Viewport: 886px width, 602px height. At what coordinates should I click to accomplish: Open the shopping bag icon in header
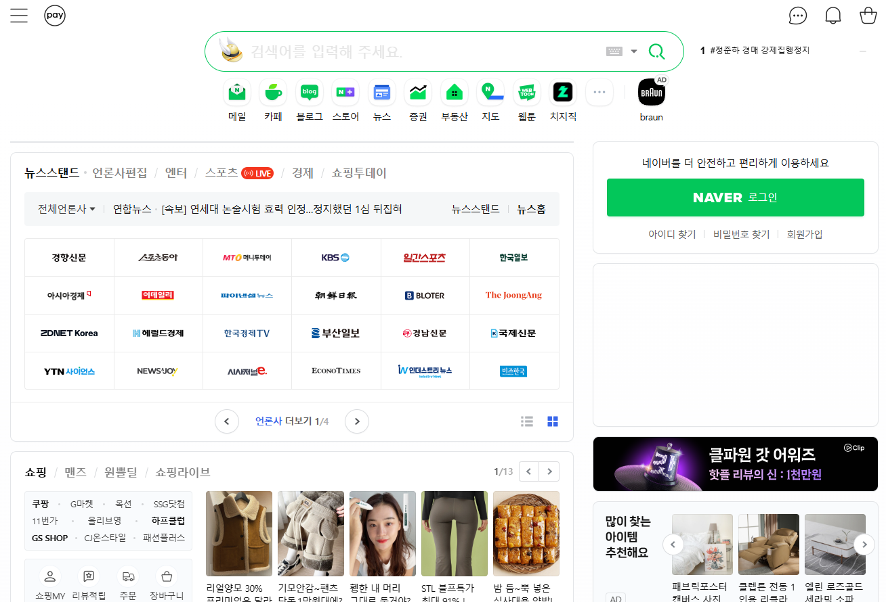(x=868, y=16)
